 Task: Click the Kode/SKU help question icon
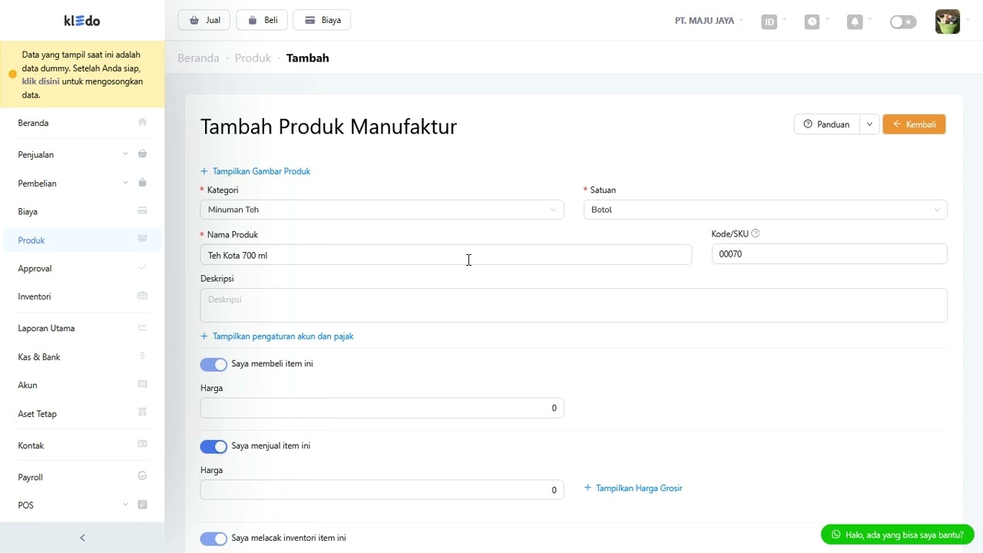click(x=755, y=233)
